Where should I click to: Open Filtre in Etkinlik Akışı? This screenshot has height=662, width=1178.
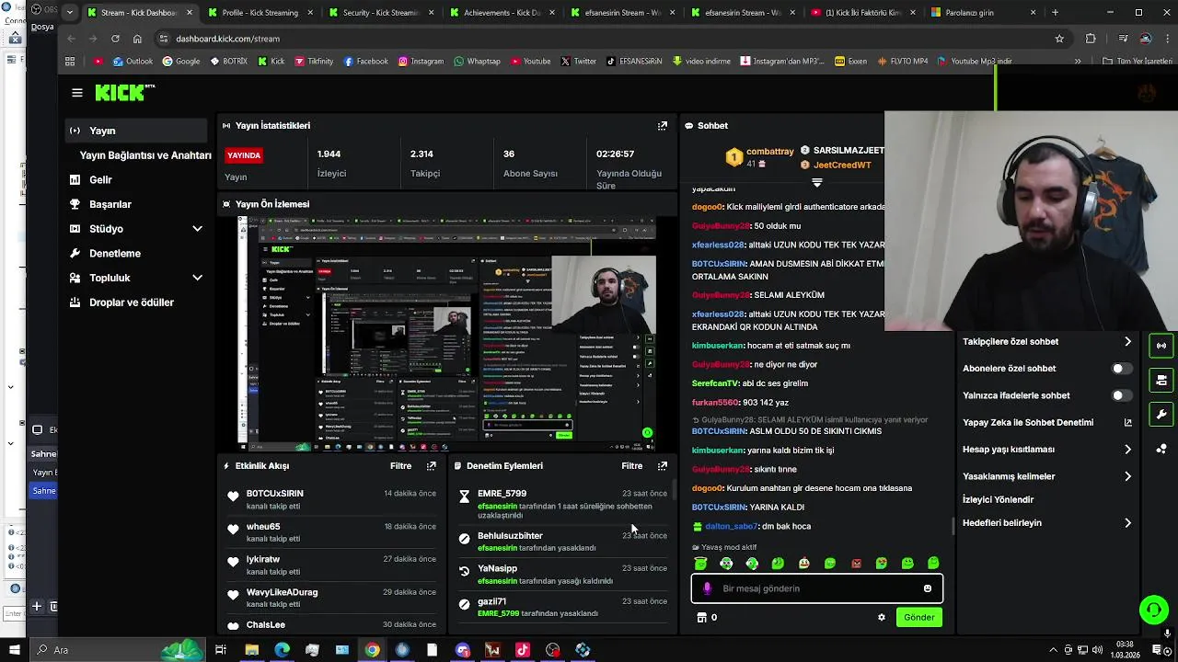(x=400, y=466)
